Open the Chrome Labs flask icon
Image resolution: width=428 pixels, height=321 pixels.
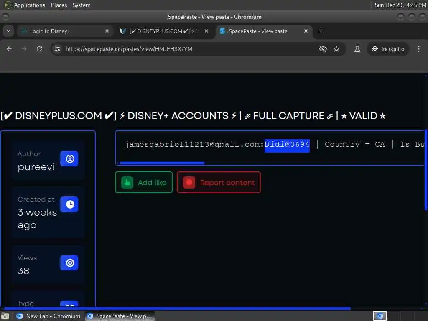coord(357,49)
